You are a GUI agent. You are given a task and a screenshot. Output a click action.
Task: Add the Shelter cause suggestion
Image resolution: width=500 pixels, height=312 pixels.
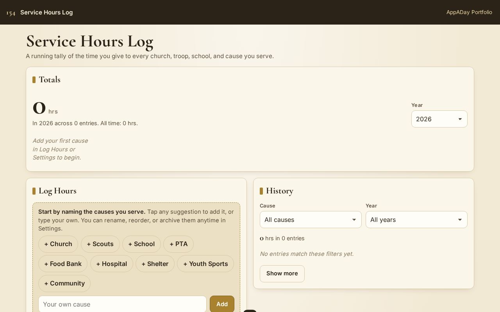coord(155,264)
